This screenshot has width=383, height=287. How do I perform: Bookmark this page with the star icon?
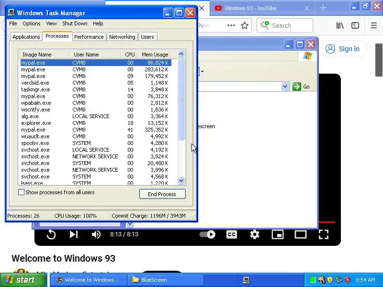point(245,25)
